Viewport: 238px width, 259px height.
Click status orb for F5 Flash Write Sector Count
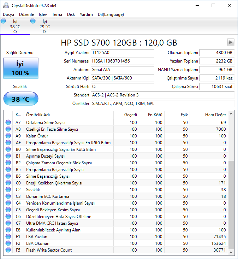[8, 250]
